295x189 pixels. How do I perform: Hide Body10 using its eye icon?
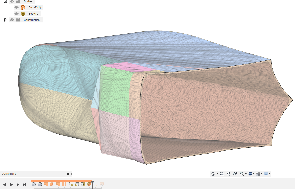coord(16,14)
